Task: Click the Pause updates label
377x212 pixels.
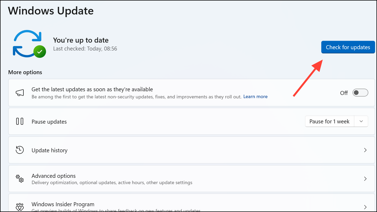Action: pos(49,122)
